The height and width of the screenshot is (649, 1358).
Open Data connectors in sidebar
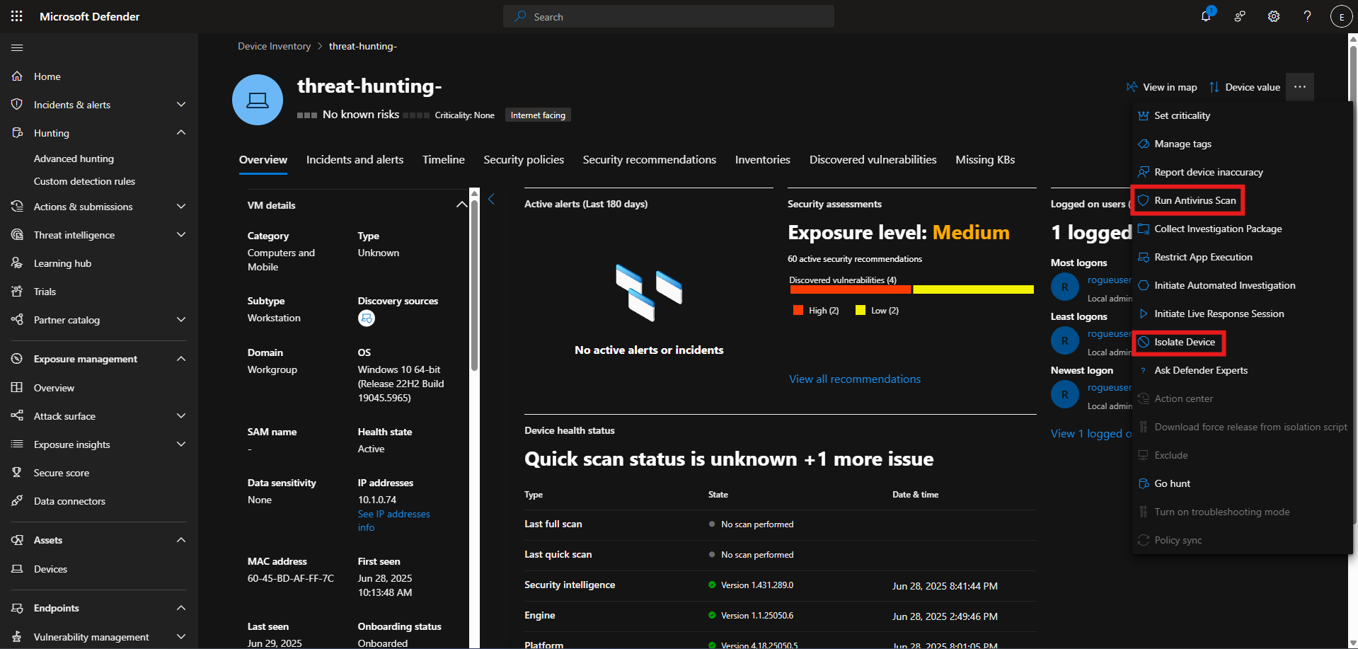(x=69, y=501)
